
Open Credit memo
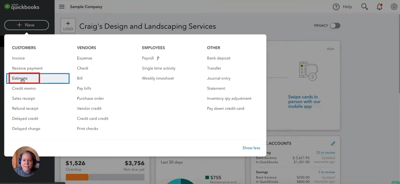click(x=24, y=88)
